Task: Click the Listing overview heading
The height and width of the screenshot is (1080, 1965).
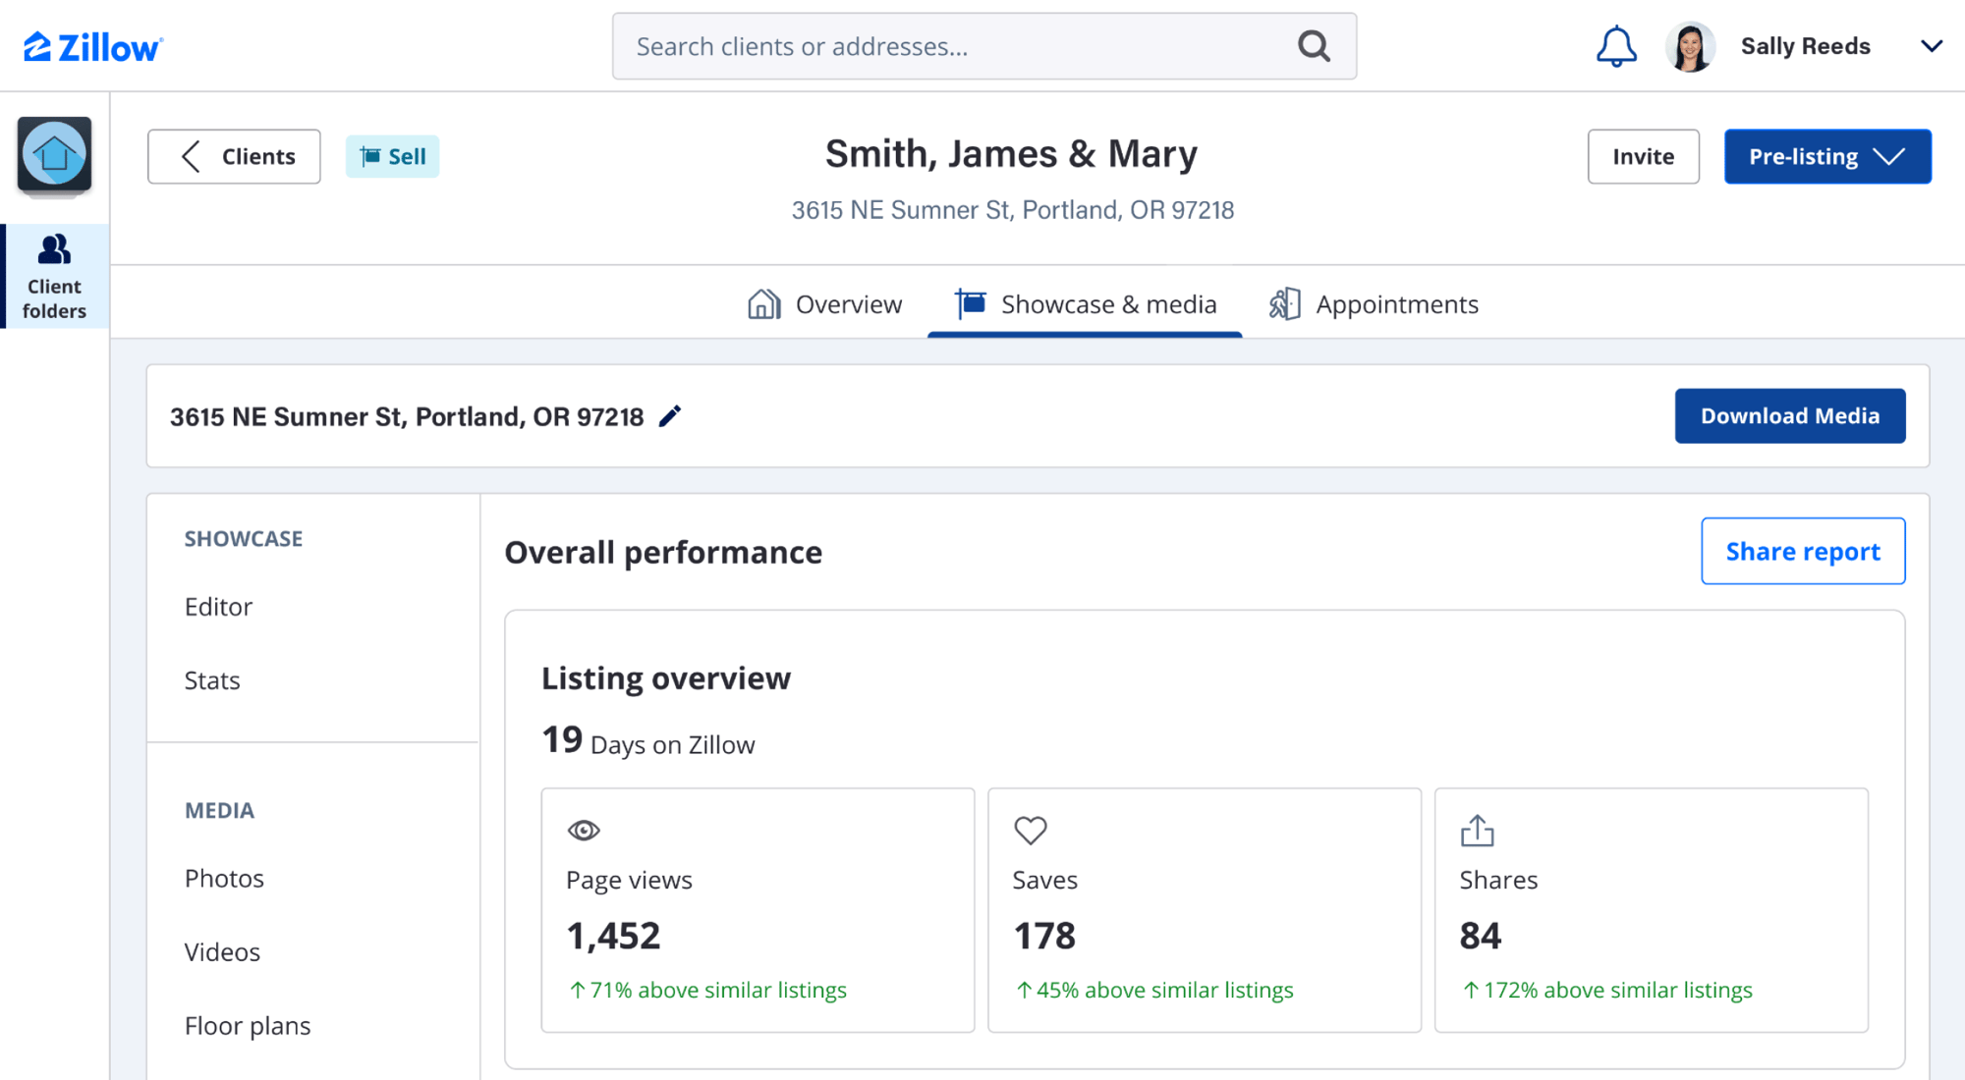Action: tap(666, 677)
